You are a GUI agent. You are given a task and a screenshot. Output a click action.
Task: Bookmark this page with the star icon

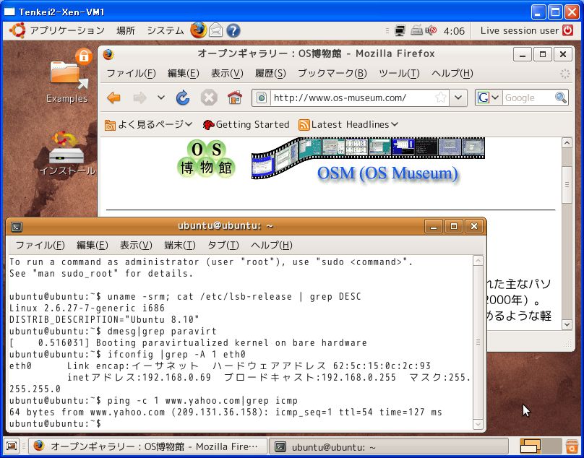point(441,98)
